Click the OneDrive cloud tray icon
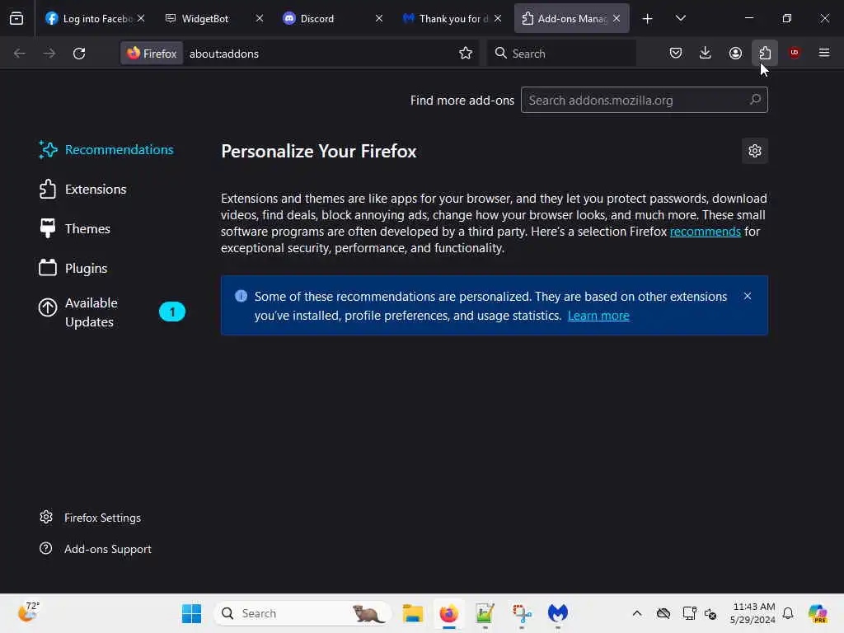Screen dimensions: 844x633 [663, 613]
